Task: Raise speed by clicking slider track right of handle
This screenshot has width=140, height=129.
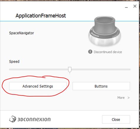Action: coord(101,69)
